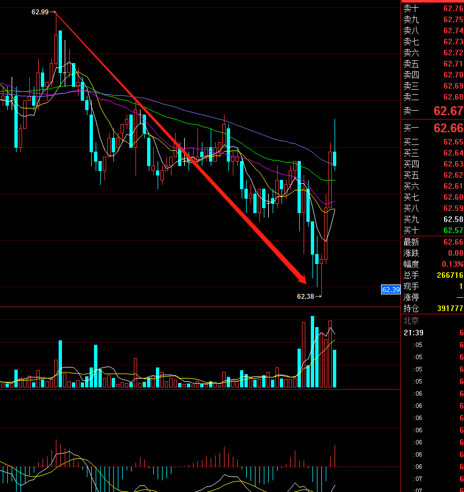
Task: Click the 卖八 label
Action: [x=411, y=30]
